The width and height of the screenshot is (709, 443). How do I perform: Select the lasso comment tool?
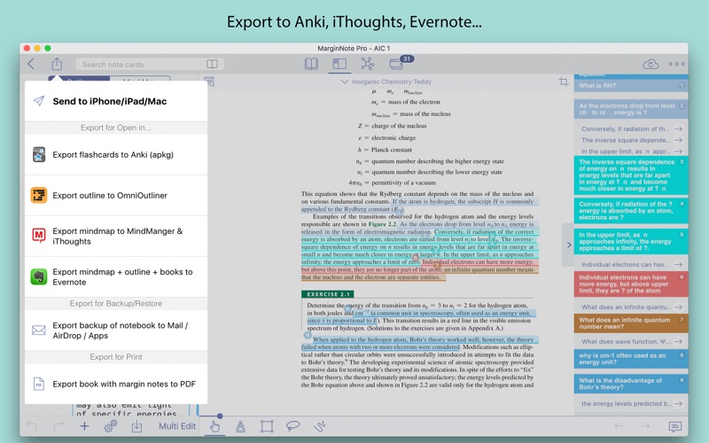click(x=293, y=426)
